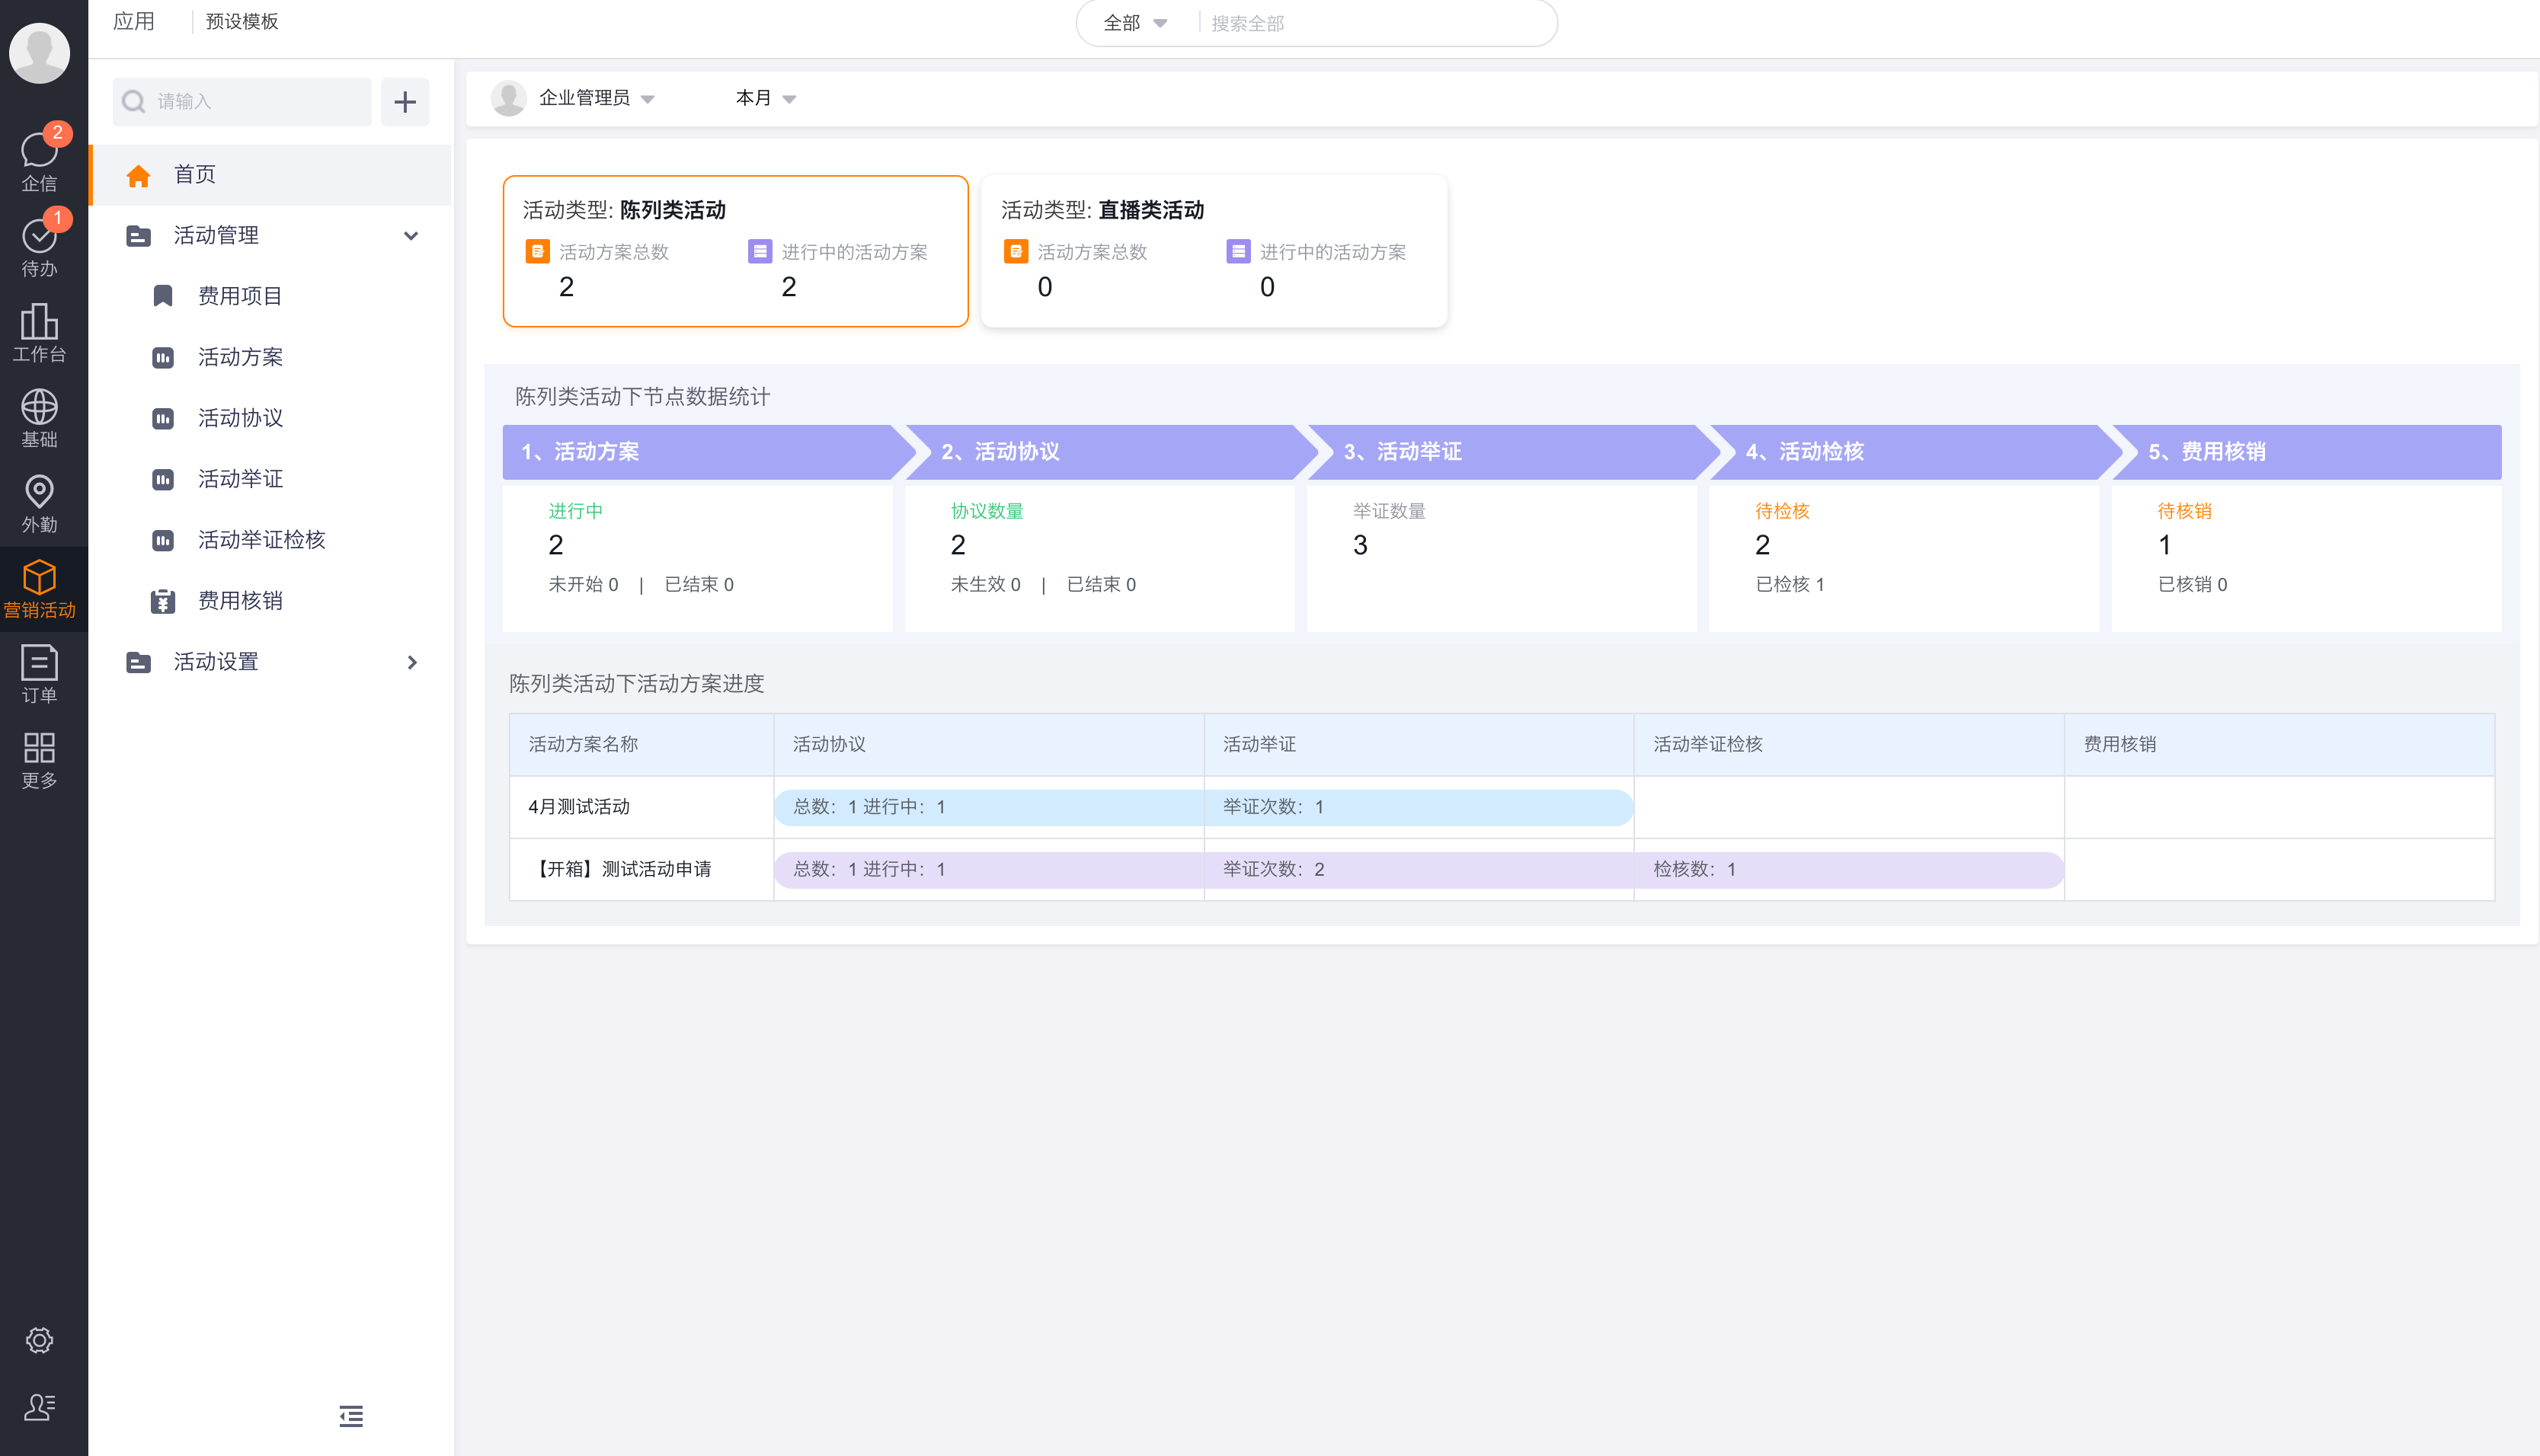This screenshot has width=2540, height=1456.
Task: Collapse the sidebar menu icon
Action: pyautogui.click(x=350, y=1415)
